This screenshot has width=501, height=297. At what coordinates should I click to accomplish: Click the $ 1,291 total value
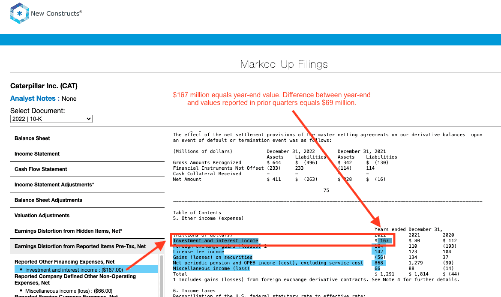tap(384, 274)
